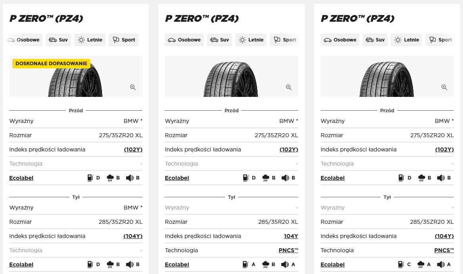Select the Letnie tag on third card

click(x=407, y=40)
